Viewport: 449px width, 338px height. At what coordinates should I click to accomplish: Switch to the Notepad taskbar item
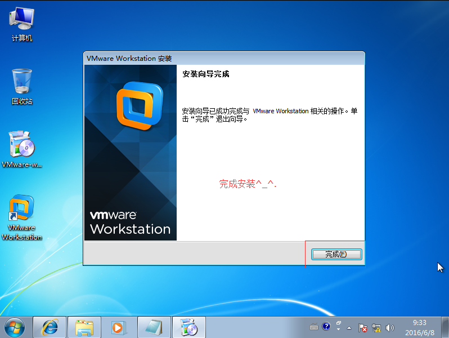(154, 327)
